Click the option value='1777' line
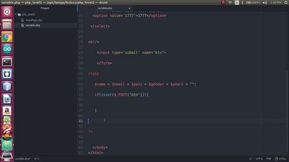289x162 pixels. (x=129, y=16)
